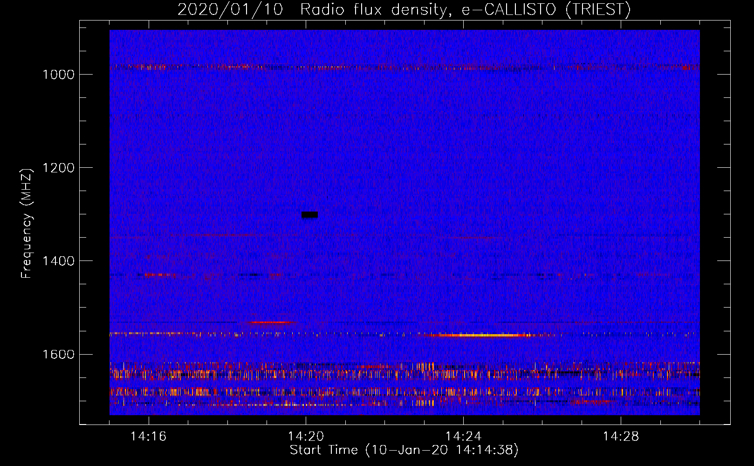Screen dimensions: 754x466
Task: Click the '14:20' time tick label
Action: pos(306,437)
